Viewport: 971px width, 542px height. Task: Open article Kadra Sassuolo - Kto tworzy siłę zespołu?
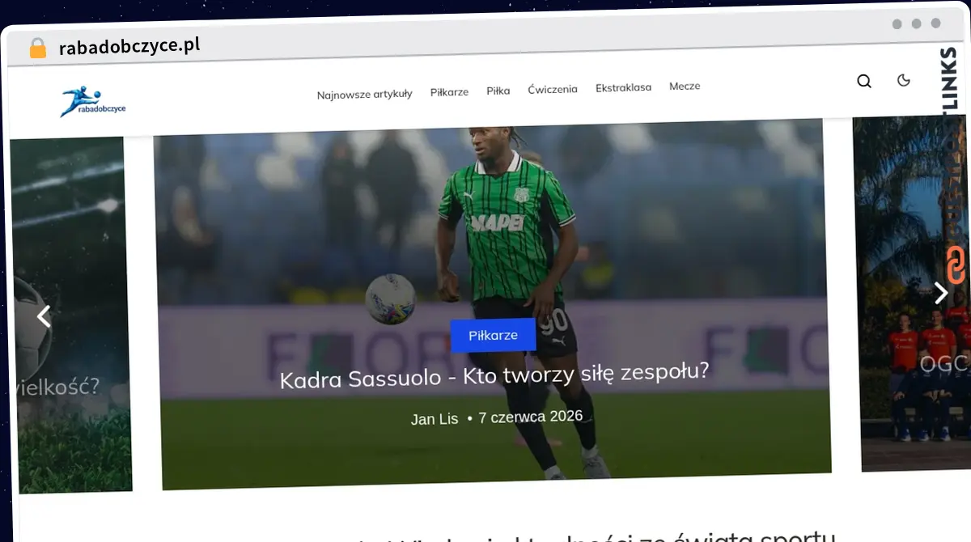[x=494, y=375]
